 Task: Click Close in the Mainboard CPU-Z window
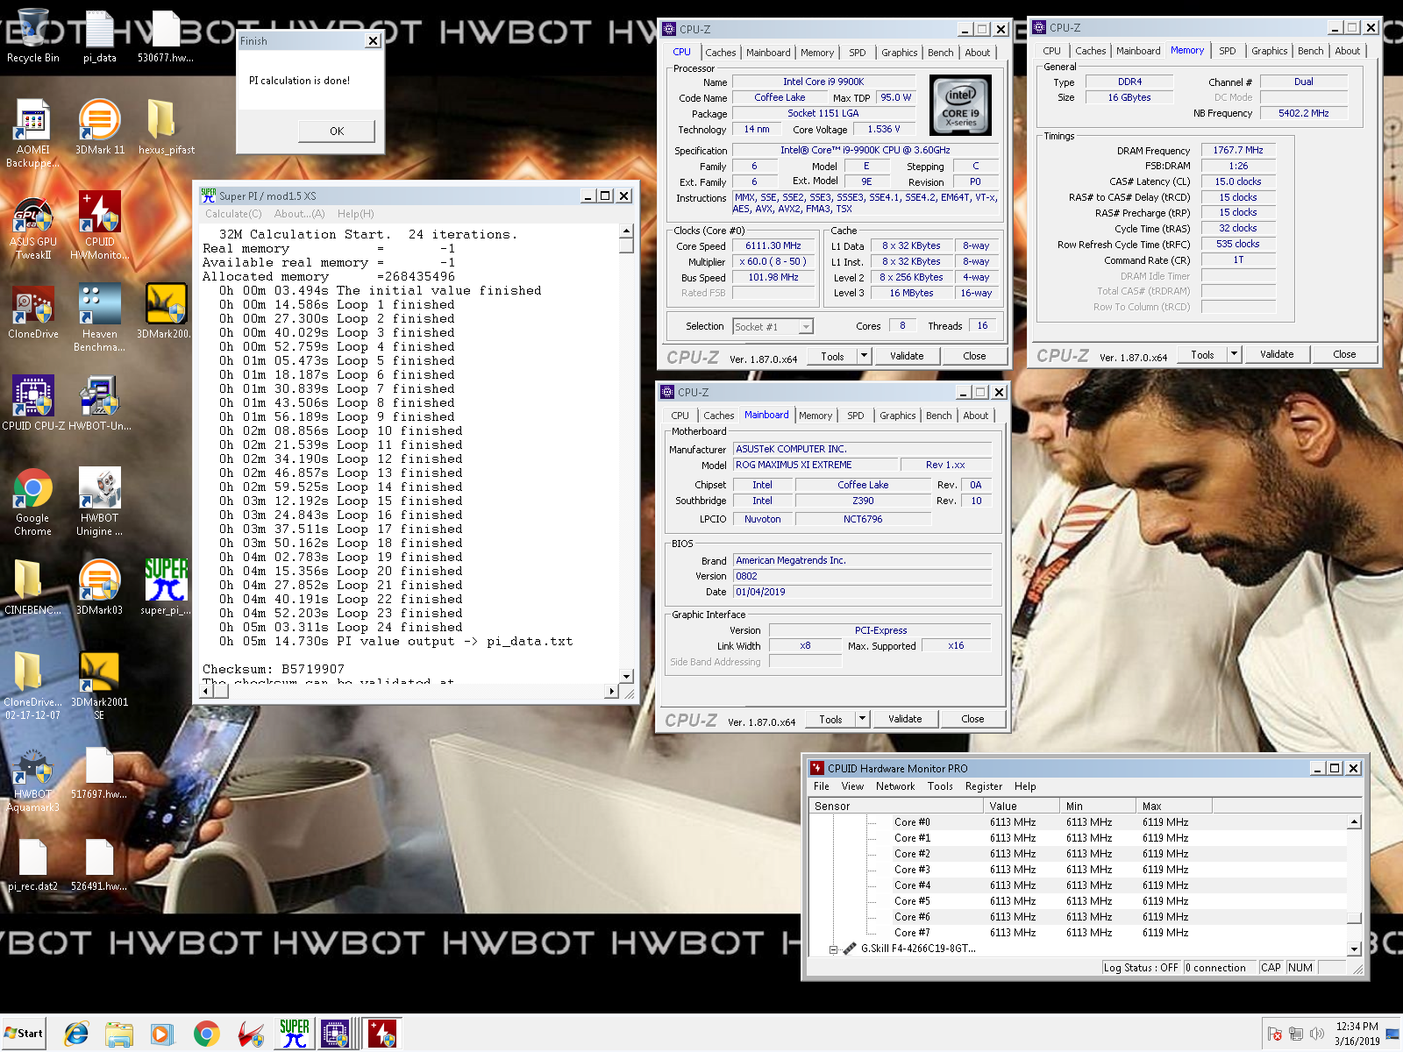pyautogui.click(x=972, y=719)
